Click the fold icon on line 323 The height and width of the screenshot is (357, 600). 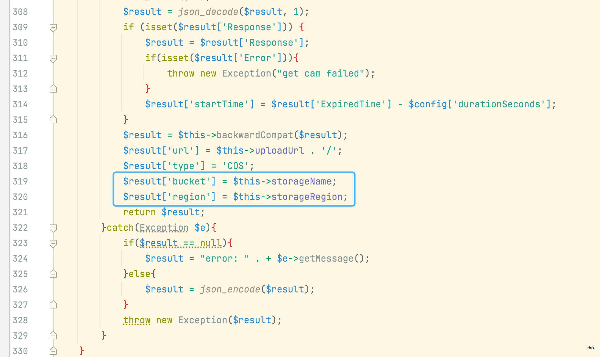pos(53,243)
